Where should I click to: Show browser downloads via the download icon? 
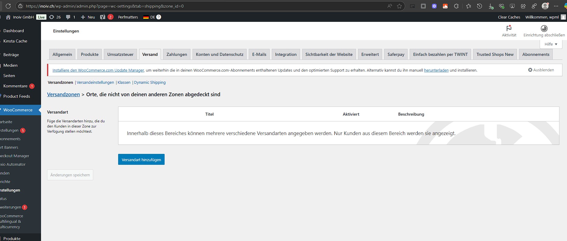click(x=490, y=6)
